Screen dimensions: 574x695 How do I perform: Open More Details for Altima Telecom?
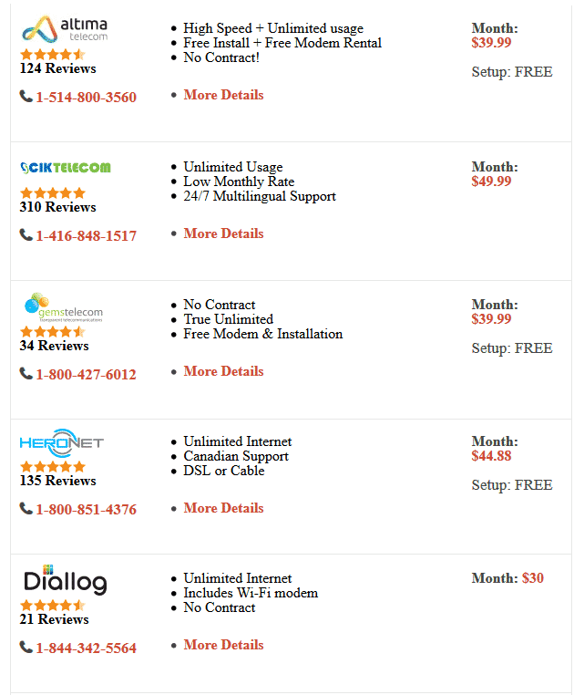223,95
